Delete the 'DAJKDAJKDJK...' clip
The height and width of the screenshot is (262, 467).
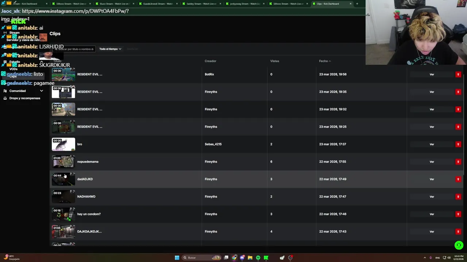click(458, 231)
